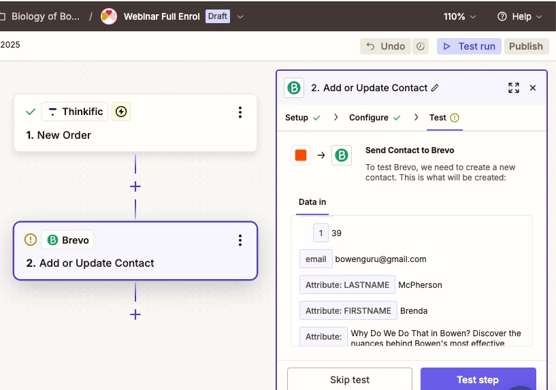Click the McPherson last name value

point(420,285)
